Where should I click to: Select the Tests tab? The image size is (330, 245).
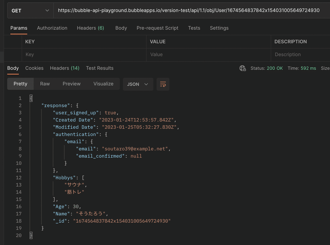194,28
